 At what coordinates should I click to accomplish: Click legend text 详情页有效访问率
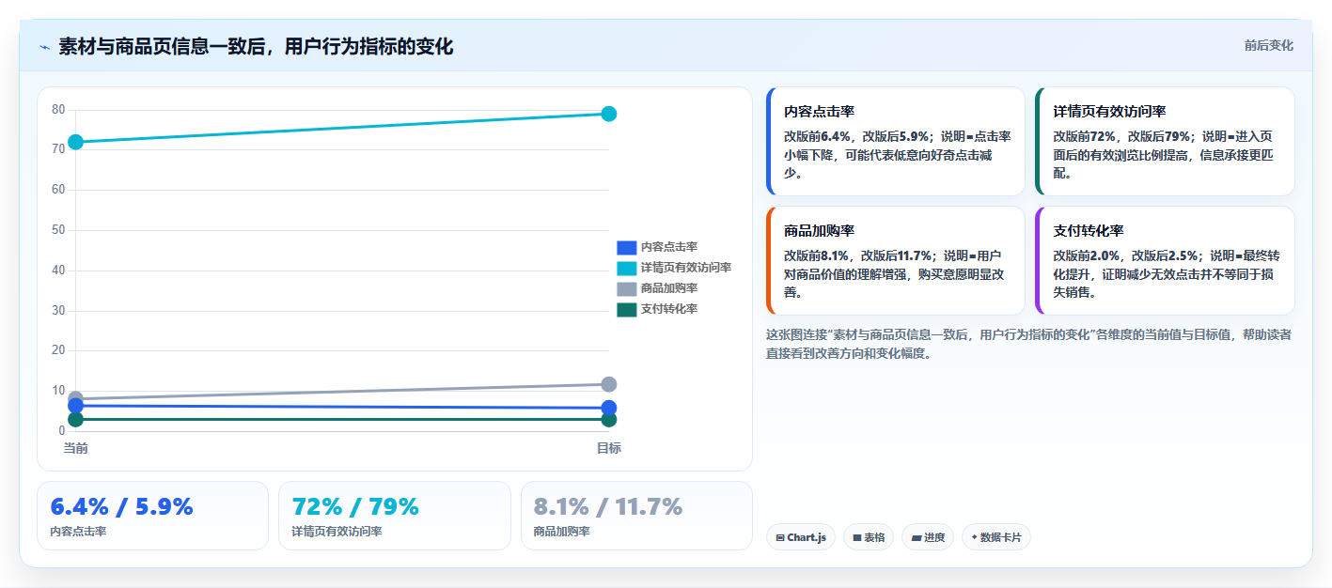686,268
